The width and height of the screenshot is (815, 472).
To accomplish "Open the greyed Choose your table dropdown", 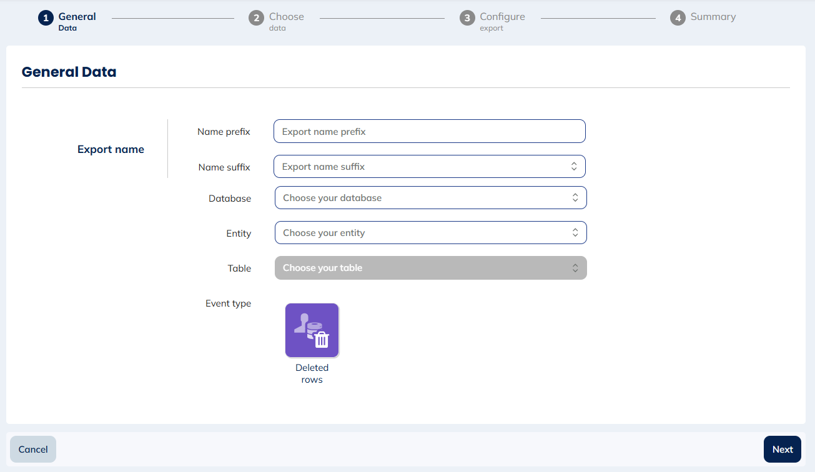I will click(x=425, y=268).
